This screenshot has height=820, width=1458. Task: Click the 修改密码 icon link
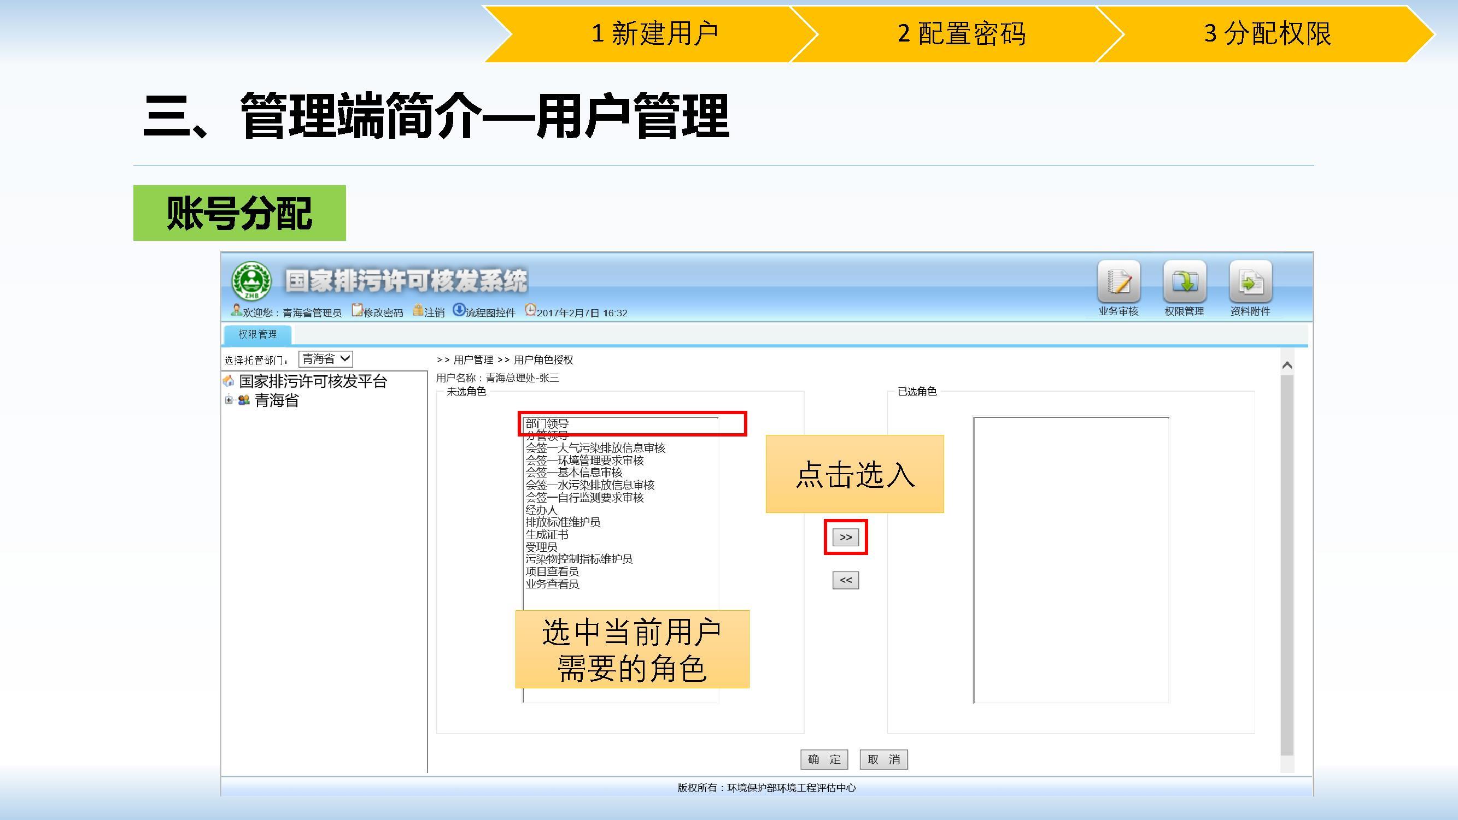(357, 310)
